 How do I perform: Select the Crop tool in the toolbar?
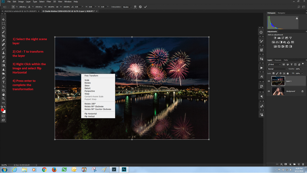coord(3,36)
